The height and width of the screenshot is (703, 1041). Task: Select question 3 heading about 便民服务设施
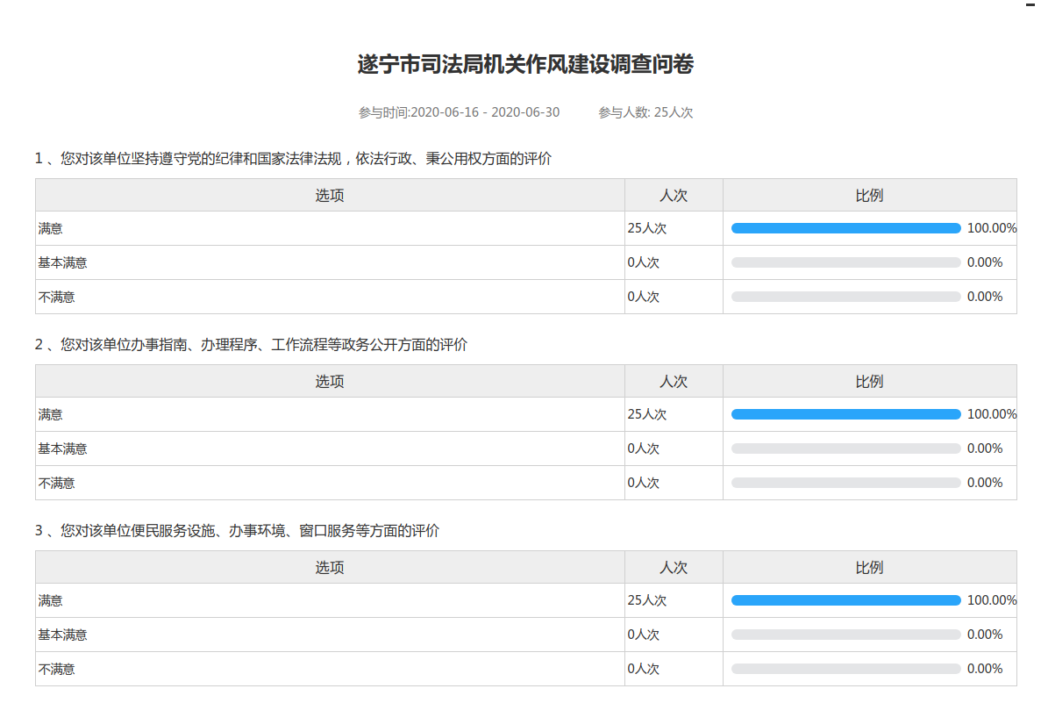coord(237,531)
